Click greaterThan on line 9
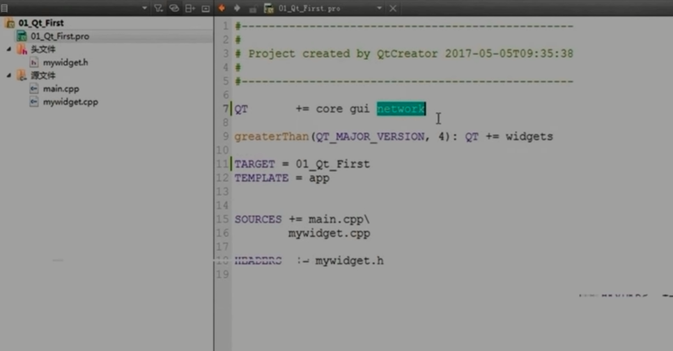Image resolution: width=673 pixels, height=351 pixels. pyautogui.click(x=272, y=136)
